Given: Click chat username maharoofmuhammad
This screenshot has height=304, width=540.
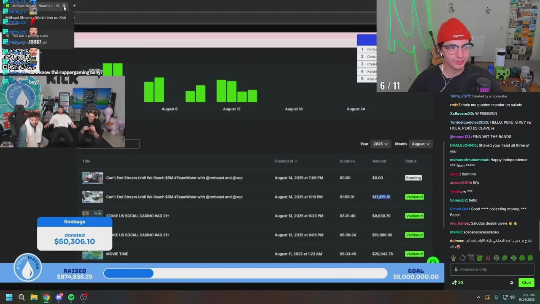Looking at the screenshot, I should pos(469,160).
